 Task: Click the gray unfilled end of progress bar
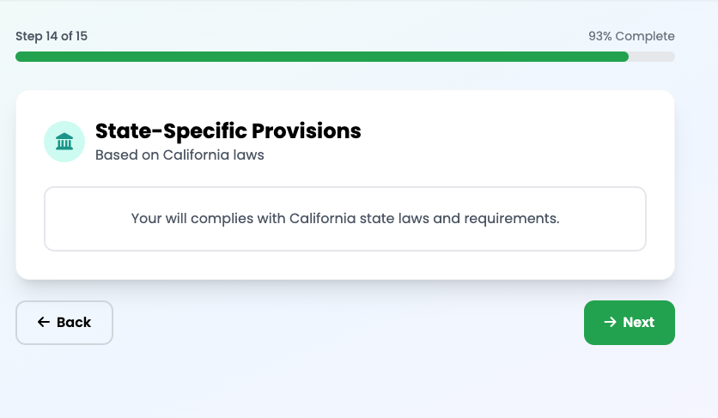point(653,57)
